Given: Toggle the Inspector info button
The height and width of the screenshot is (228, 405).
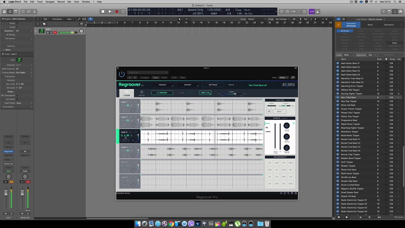Looking at the screenshot, I should (10, 11).
